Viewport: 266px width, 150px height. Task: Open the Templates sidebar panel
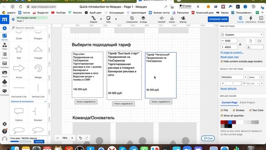point(5,65)
